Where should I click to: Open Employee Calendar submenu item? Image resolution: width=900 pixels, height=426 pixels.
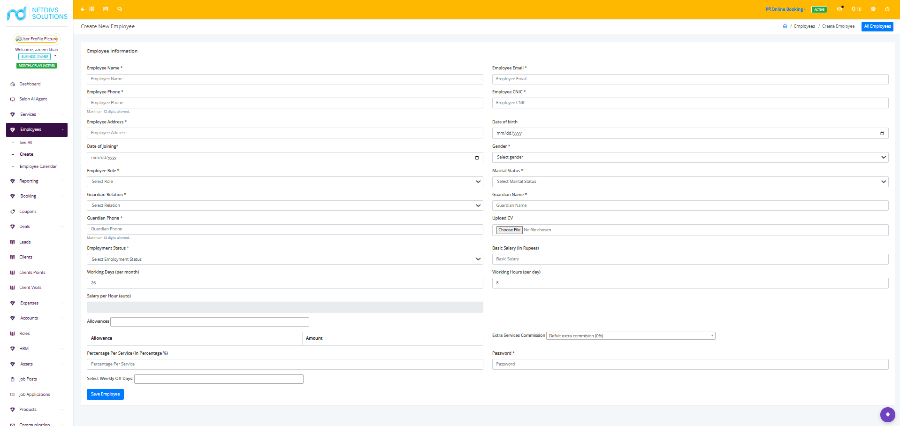click(38, 167)
